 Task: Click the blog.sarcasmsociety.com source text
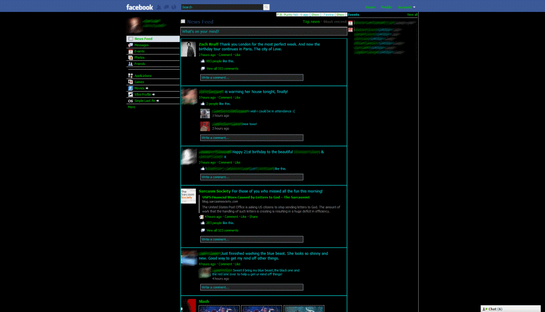coord(220,202)
